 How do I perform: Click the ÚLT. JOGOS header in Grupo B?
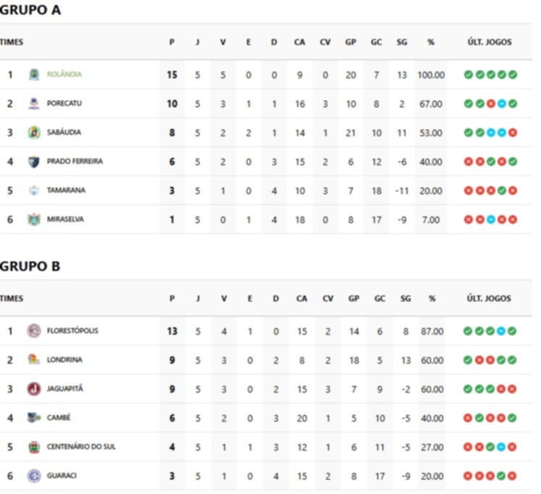pyautogui.click(x=489, y=298)
